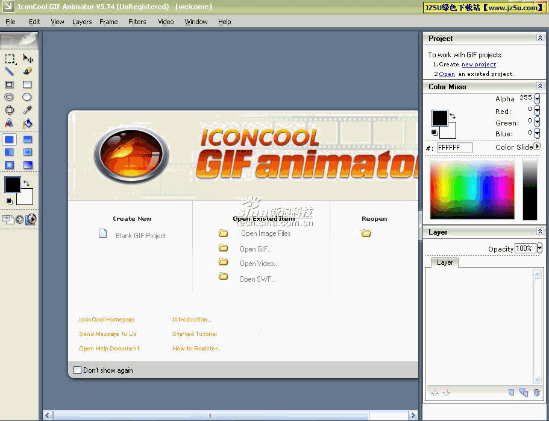Choose the diagonal gradient fill style

tap(28, 165)
